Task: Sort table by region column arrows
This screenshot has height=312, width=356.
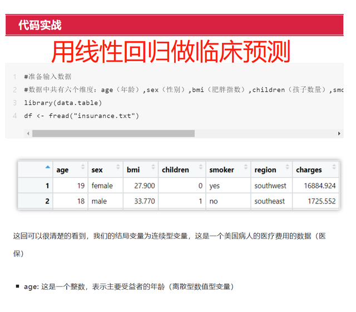Action: 288,167
